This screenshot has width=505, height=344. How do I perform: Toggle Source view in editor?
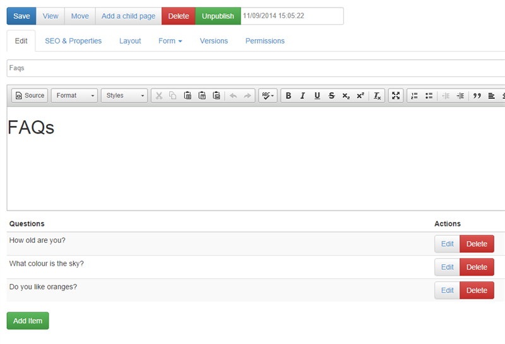coord(30,95)
